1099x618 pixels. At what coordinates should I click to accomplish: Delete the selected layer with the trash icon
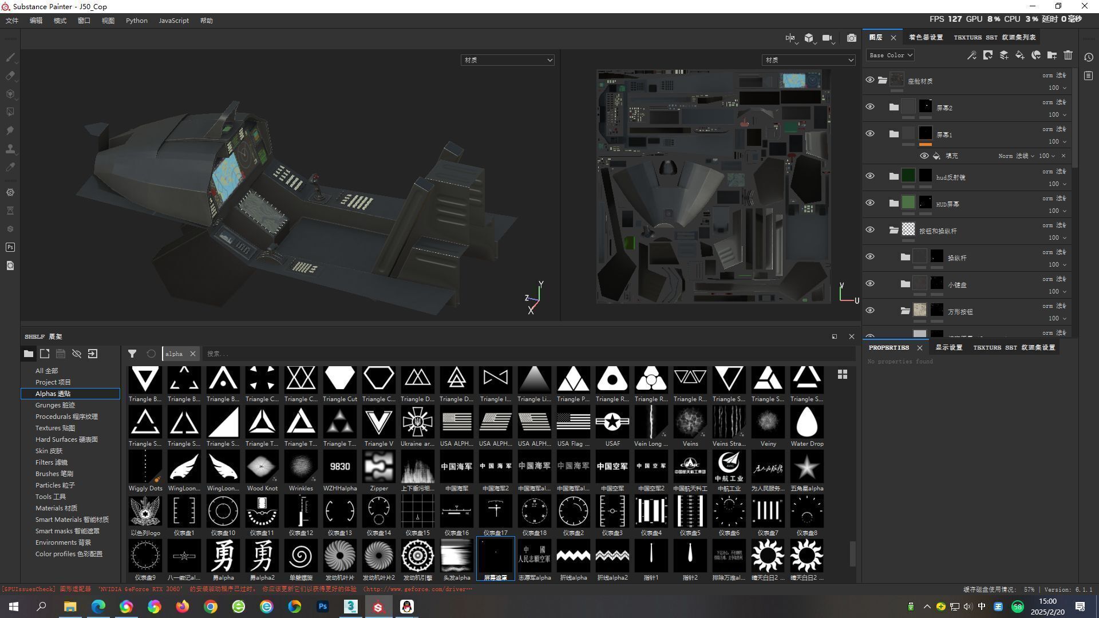(1068, 55)
